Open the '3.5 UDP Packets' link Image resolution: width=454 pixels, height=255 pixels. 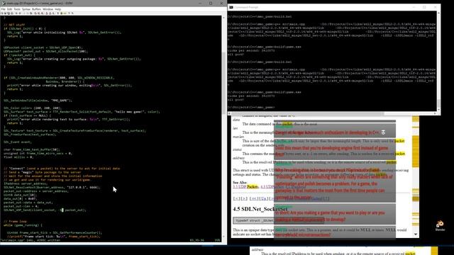click(x=245, y=187)
